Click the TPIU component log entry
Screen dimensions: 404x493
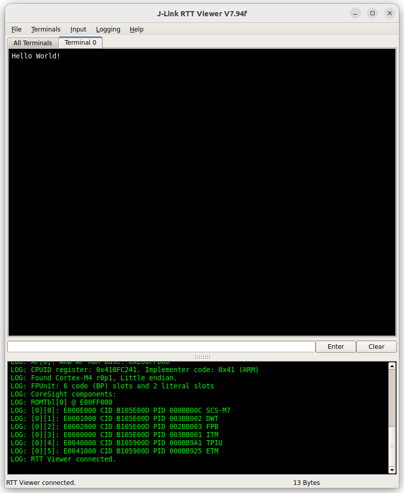pyautogui.click(x=116, y=443)
